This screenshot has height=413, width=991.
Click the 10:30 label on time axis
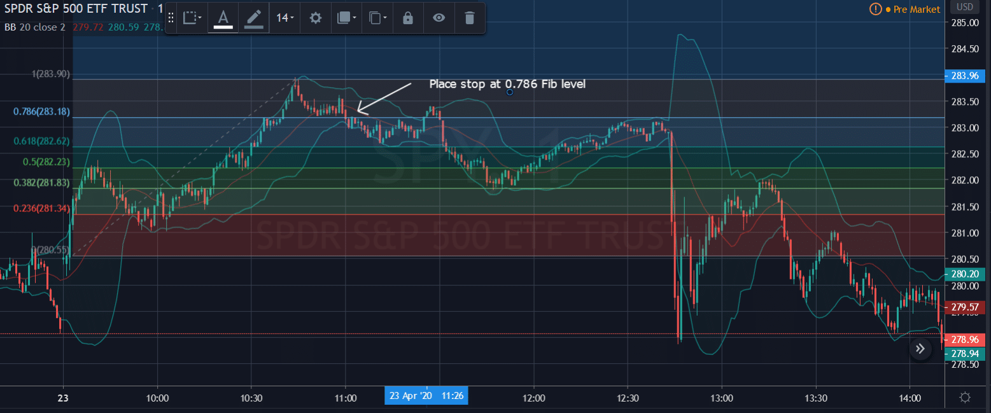point(251,398)
